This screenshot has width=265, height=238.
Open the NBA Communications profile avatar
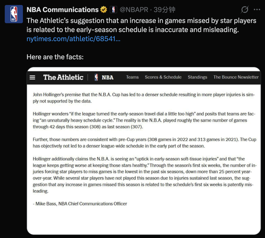pos(14,13)
